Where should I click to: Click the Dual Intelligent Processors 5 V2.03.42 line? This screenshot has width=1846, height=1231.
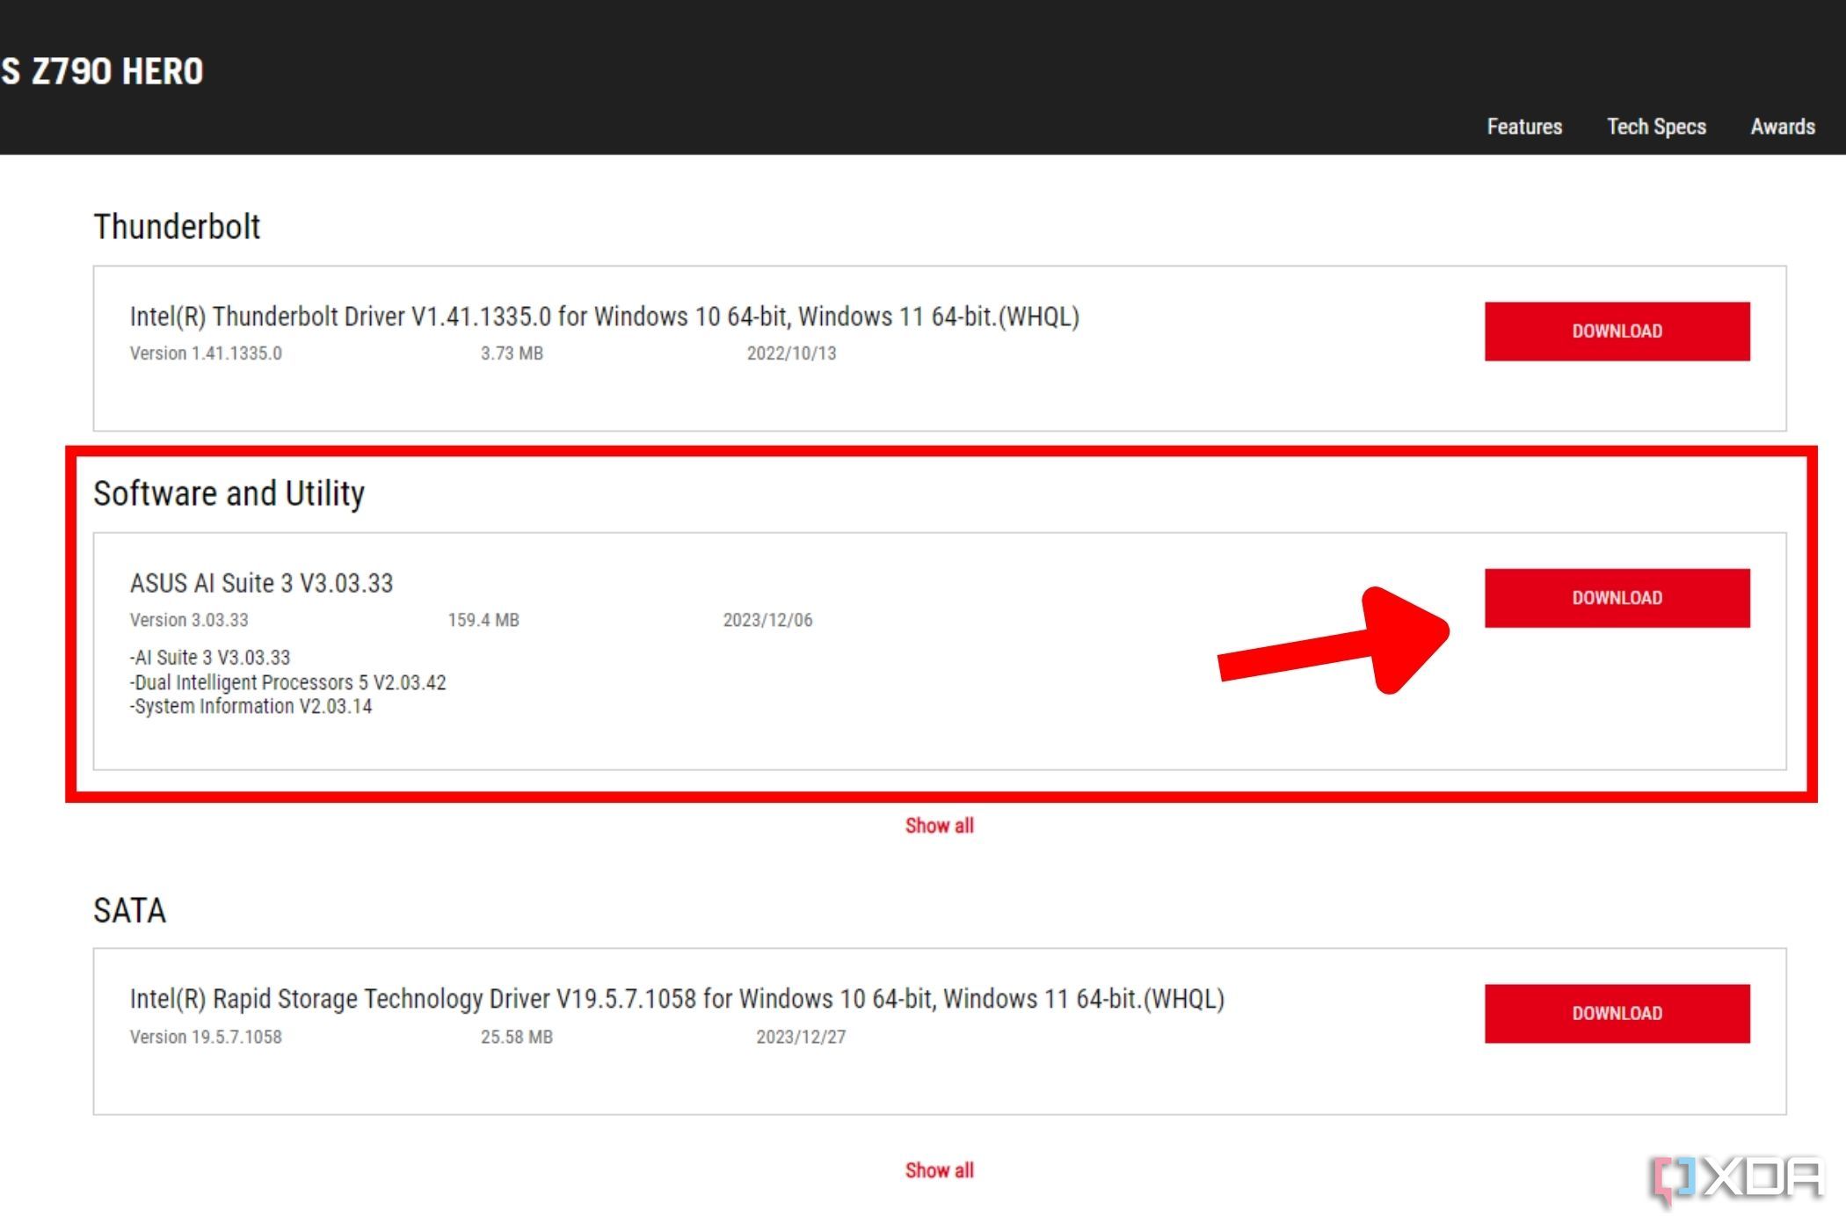click(288, 682)
